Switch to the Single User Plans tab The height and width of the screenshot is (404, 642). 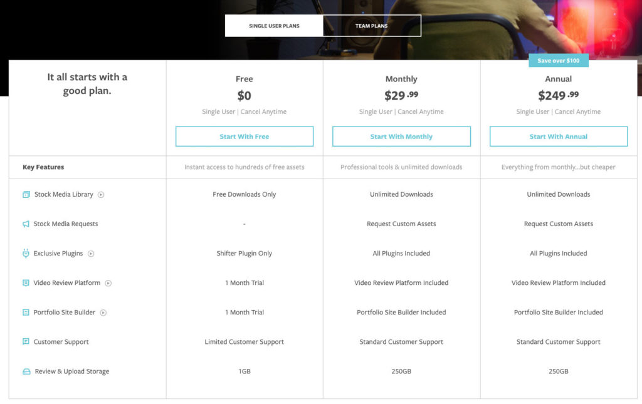pyautogui.click(x=274, y=26)
